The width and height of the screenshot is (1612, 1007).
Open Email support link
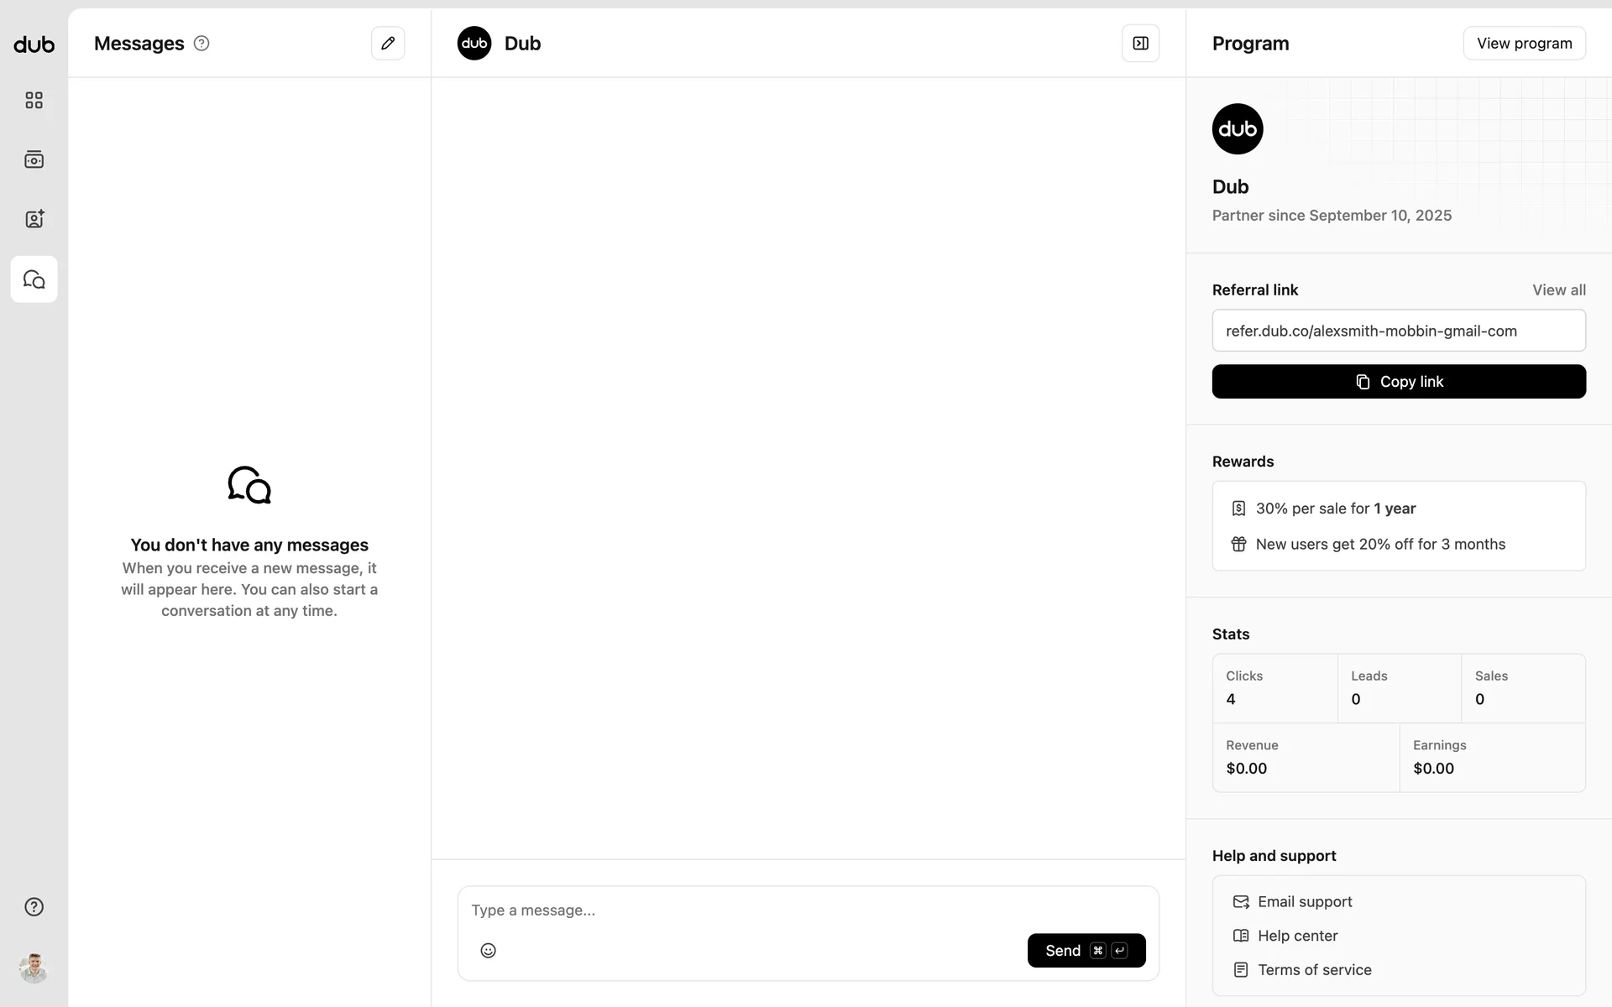pos(1304,902)
